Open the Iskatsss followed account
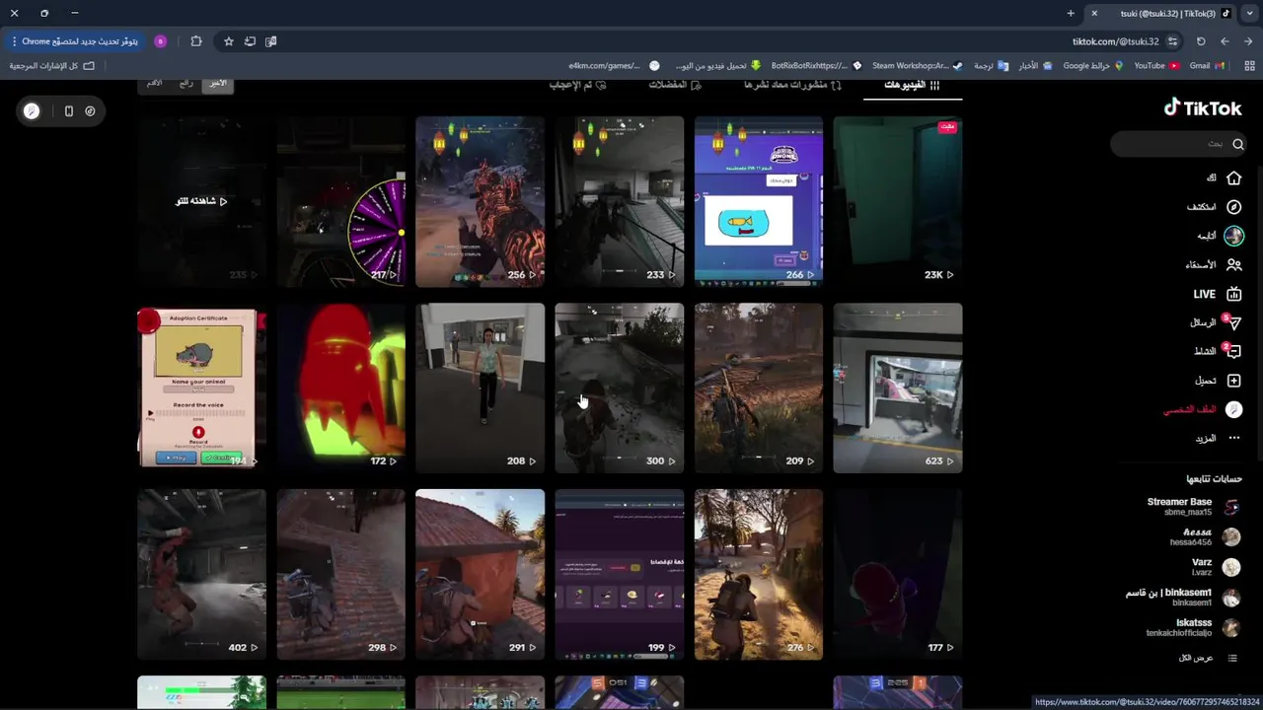This screenshot has height=710, width=1263. click(x=1193, y=627)
